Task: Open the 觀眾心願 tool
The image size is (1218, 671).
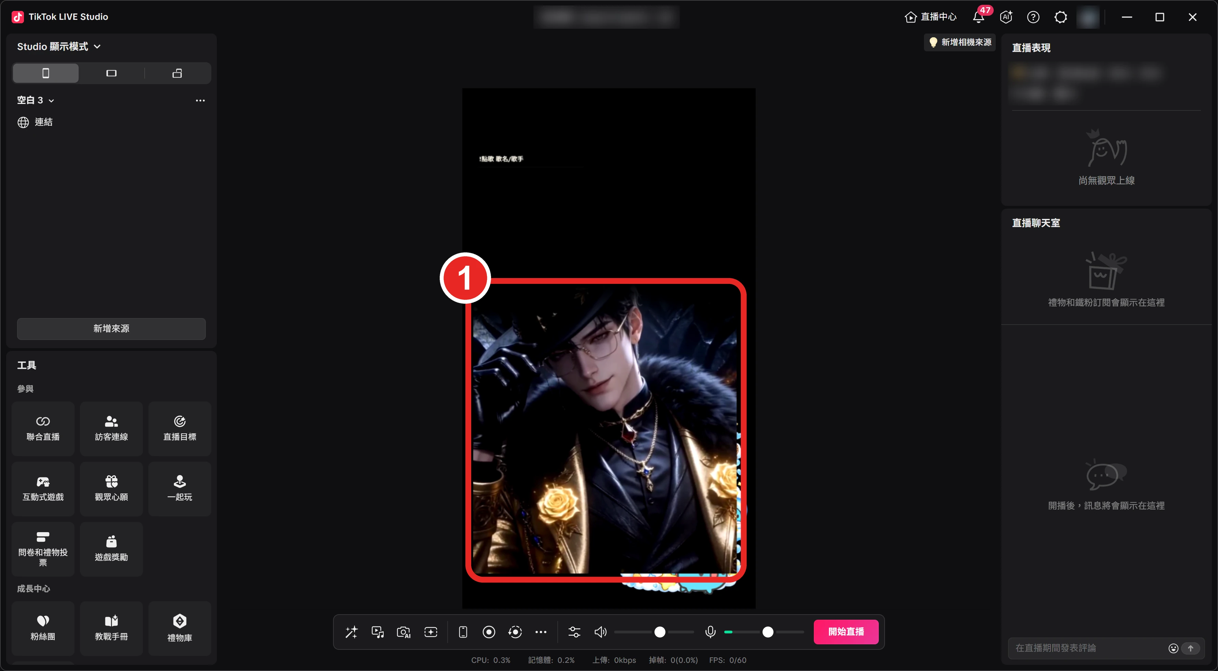Action: coord(111,488)
